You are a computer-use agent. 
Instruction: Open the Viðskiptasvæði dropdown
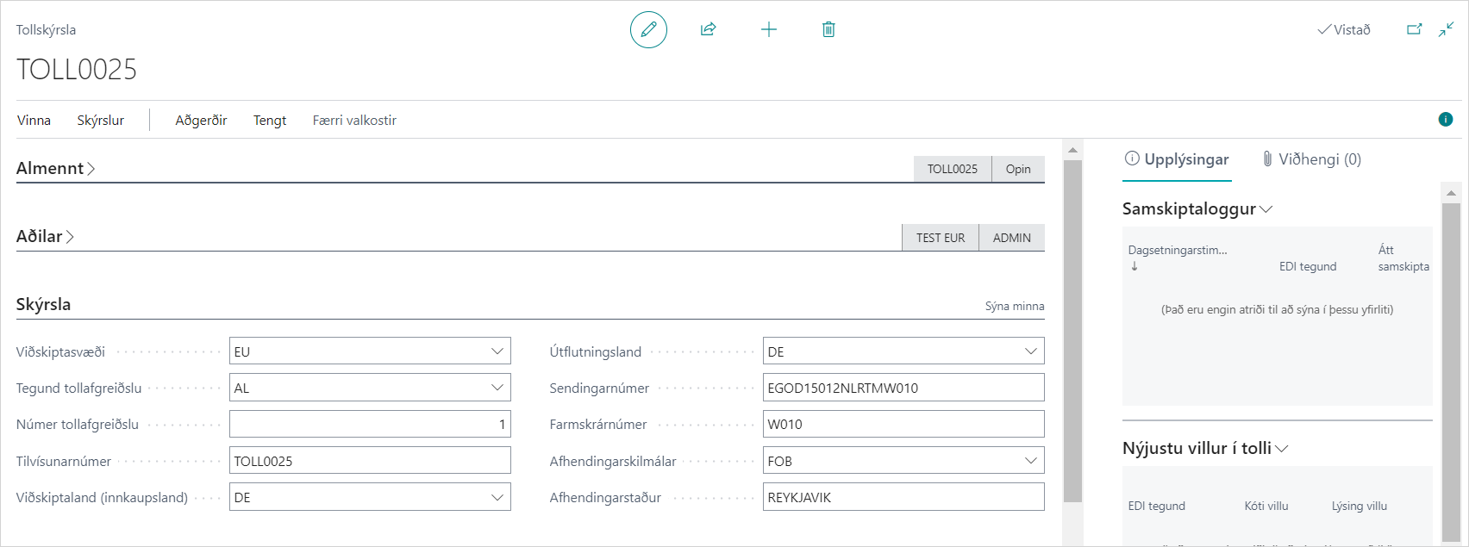tap(497, 351)
